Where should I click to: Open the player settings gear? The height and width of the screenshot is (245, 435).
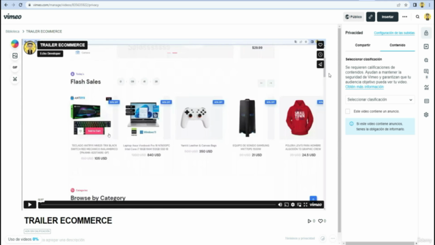pos(293,205)
